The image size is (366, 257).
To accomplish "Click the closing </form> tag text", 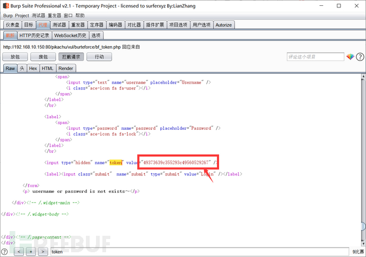I will click(x=31, y=185).
